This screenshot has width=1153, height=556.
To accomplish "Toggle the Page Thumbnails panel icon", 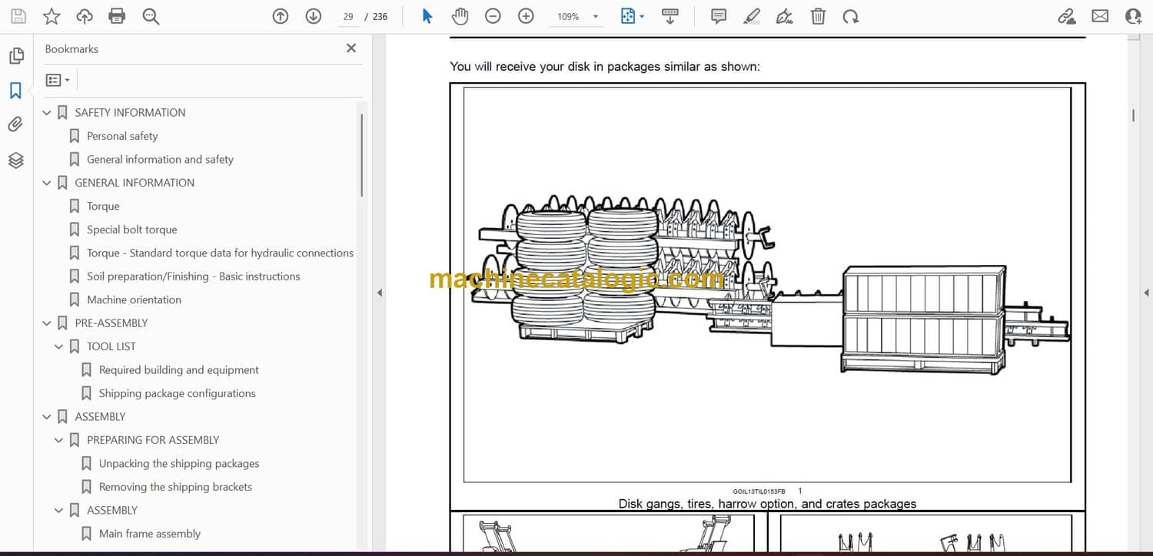I will click(x=15, y=55).
